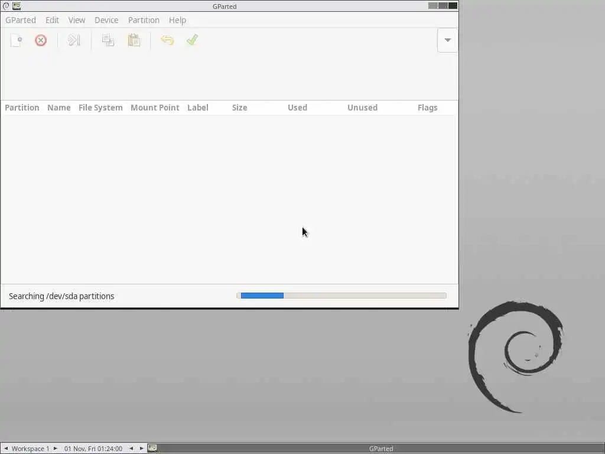
Task: Click the right arrow beside the taskbar app icon
Action: (142, 448)
